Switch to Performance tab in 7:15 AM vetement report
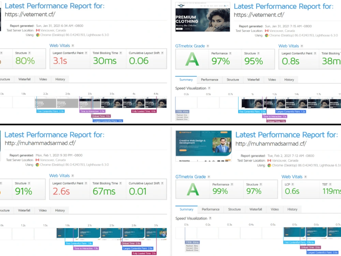The width and height of the screenshot is (341, 256). pyautogui.click(x=210, y=80)
